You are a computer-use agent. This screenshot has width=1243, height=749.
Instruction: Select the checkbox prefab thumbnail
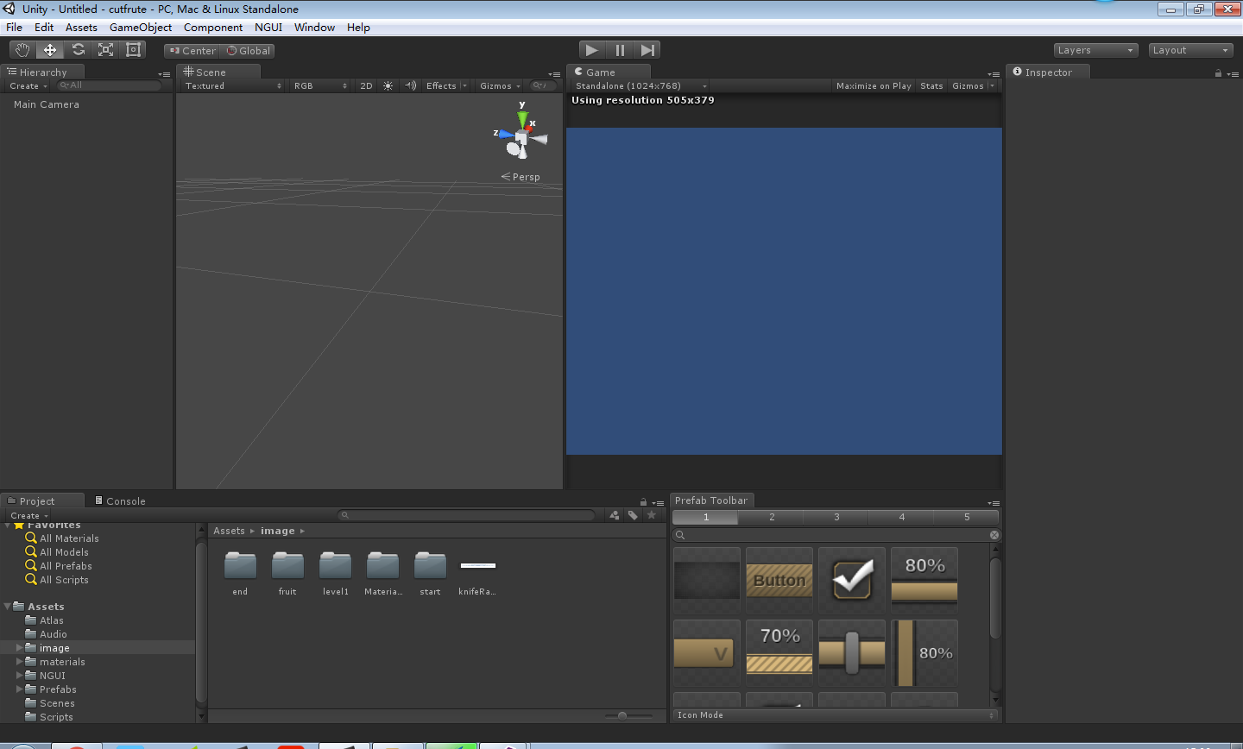(852, 580)
